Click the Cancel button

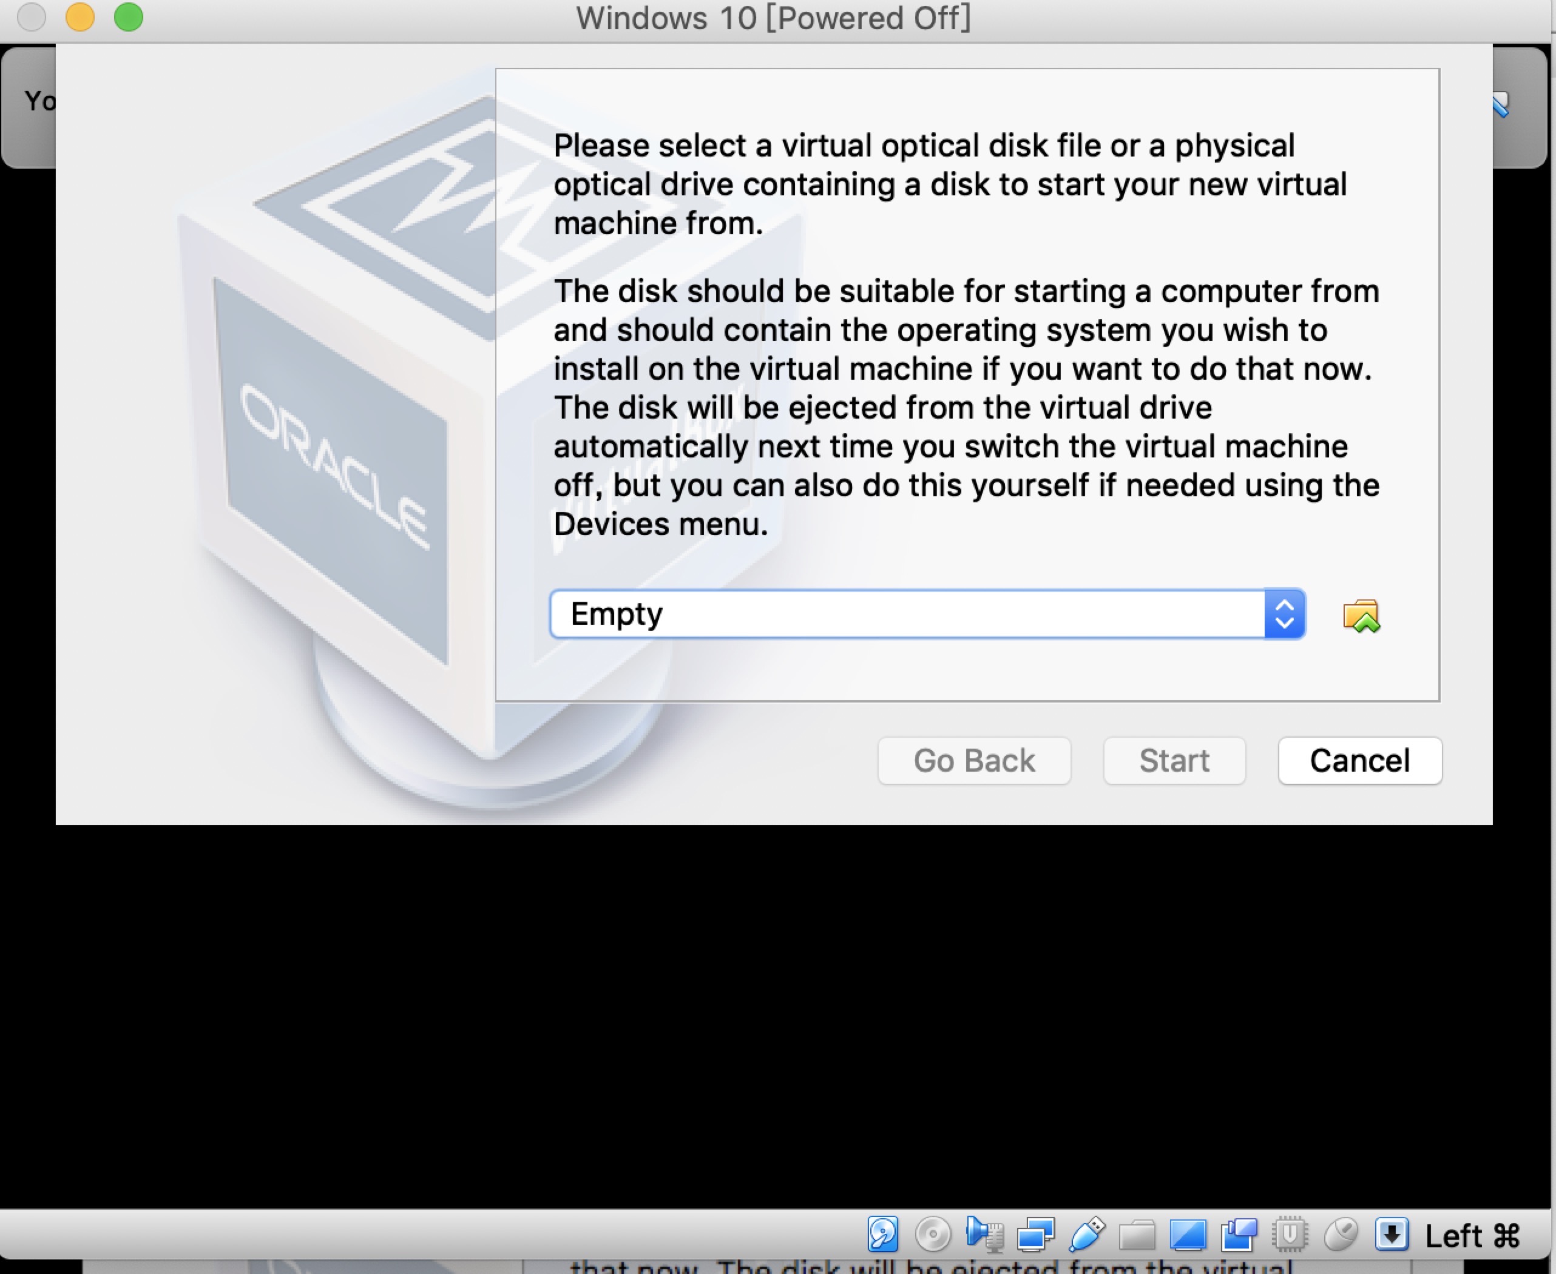pyautogui.click(x=1360, y=761)
